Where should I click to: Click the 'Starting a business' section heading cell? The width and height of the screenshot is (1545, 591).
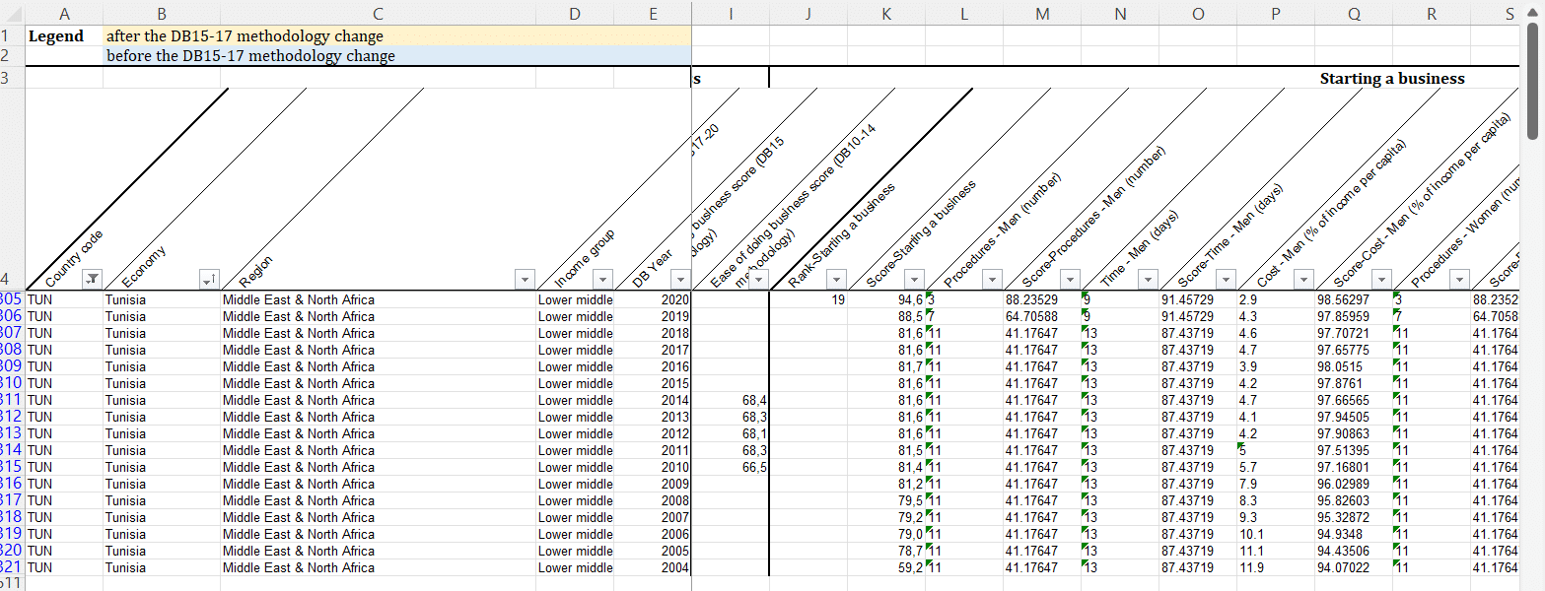pos(1391,78)
